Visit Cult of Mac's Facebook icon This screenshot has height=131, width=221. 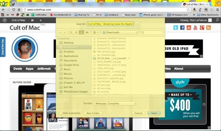(x=182, y=28)
